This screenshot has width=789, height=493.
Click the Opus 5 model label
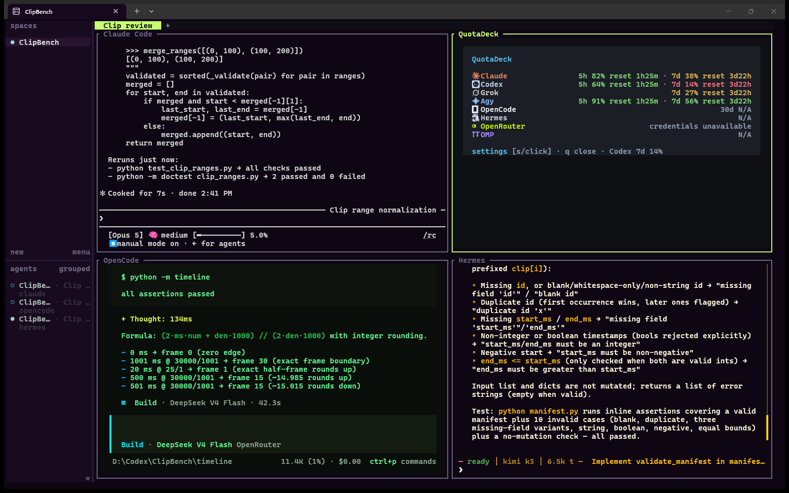click(x=126, y=235)
